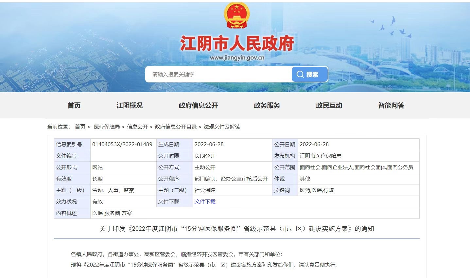Click the national emblem icon at top
470x278 pixels.
(236, 15)
